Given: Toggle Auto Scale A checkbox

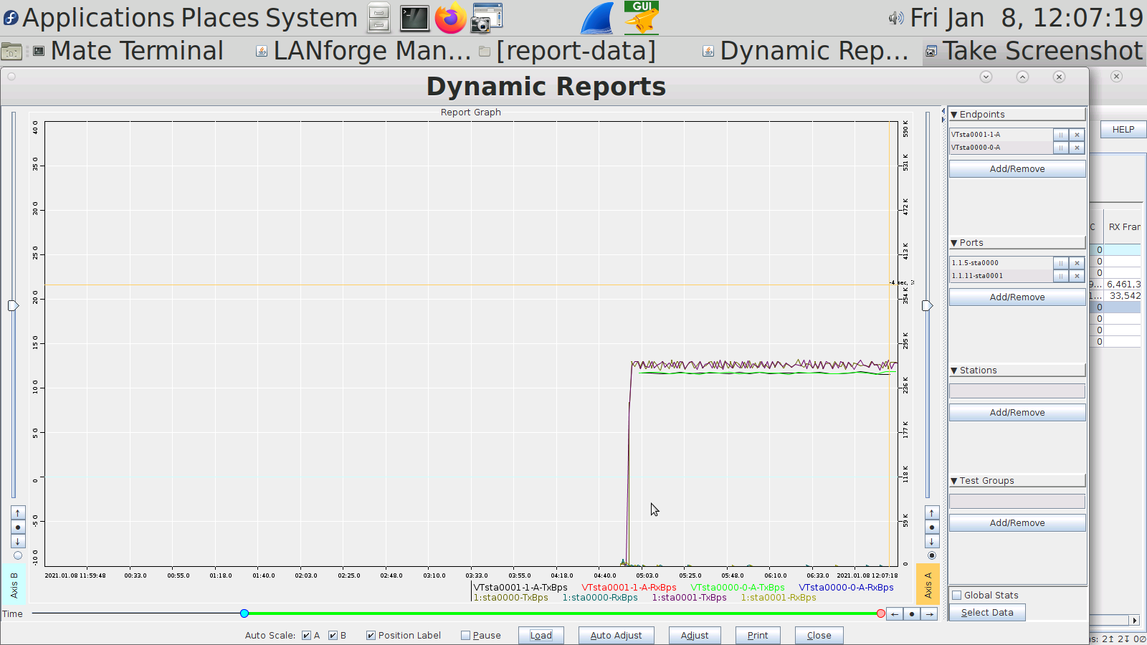Looking at the screenshot, I should [x=306, y=636].
